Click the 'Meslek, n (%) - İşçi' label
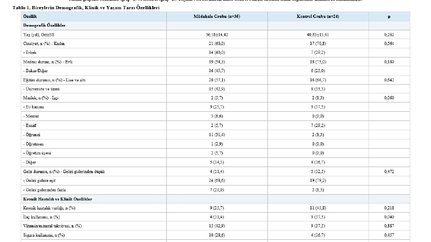 [x=41, y=98]
